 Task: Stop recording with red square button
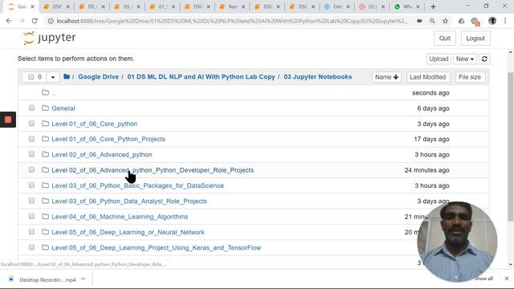(x=8, y=120)
